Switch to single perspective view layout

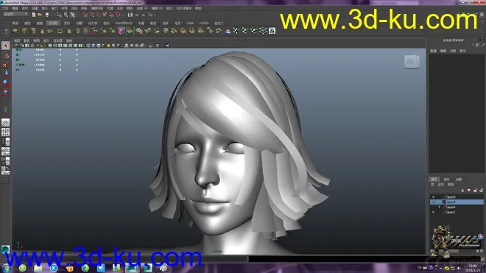point(6,123)
